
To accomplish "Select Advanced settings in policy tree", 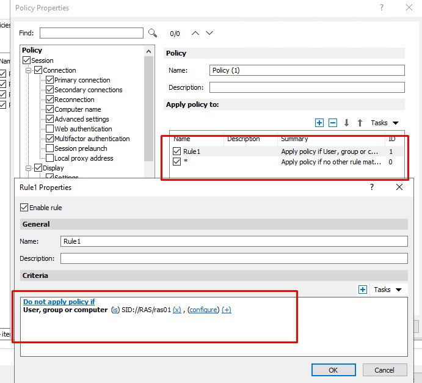I will pos(81,119).
